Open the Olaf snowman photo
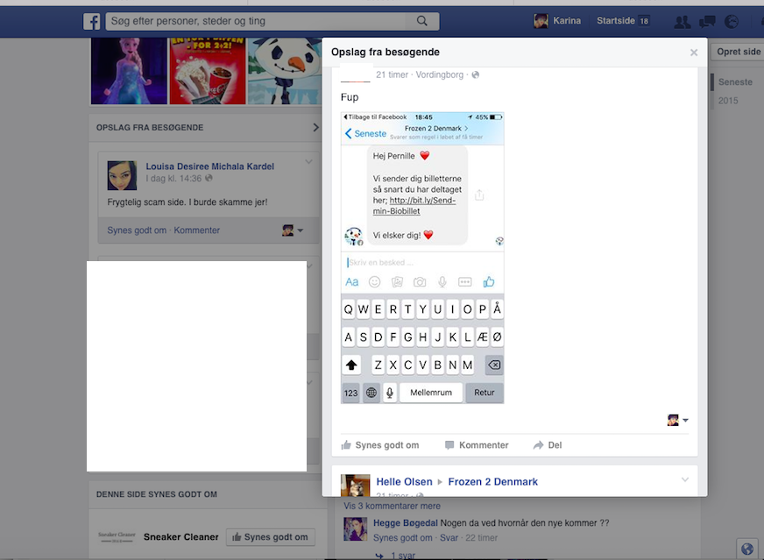Image resolution: width=764 pixels, height=560 pixels. (285, 71)
